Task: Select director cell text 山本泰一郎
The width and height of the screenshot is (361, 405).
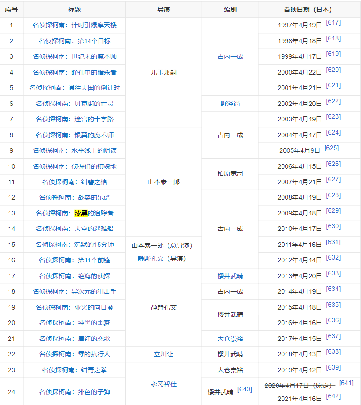Action: [163, 182]
